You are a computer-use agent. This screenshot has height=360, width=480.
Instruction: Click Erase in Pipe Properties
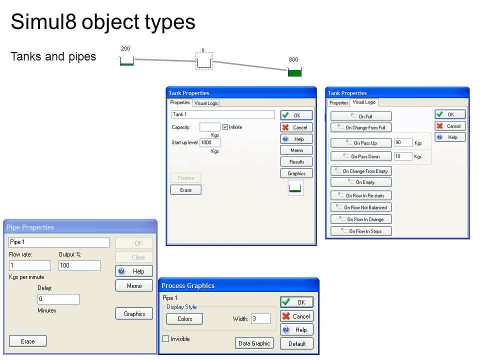tap(27, 341)
